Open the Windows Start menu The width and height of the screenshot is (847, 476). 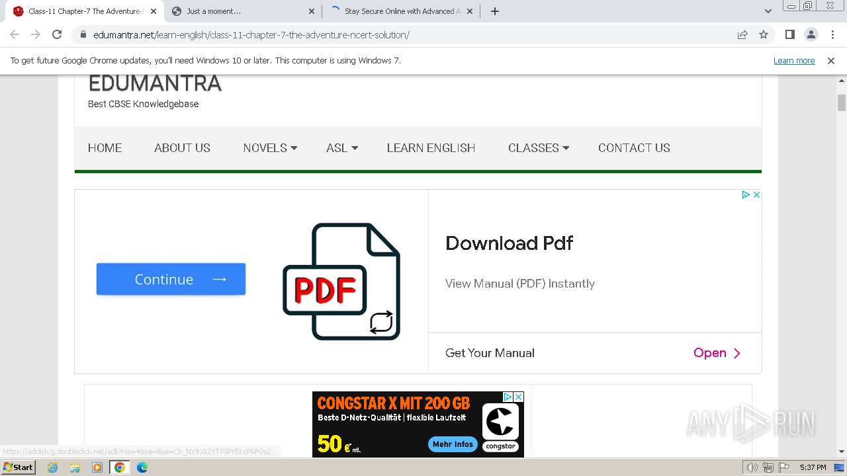[18, 467]
